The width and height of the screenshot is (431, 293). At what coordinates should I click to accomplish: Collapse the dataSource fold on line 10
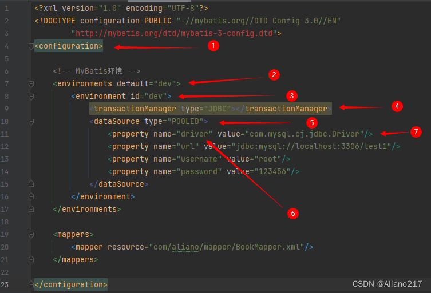[x=31, y=121]
